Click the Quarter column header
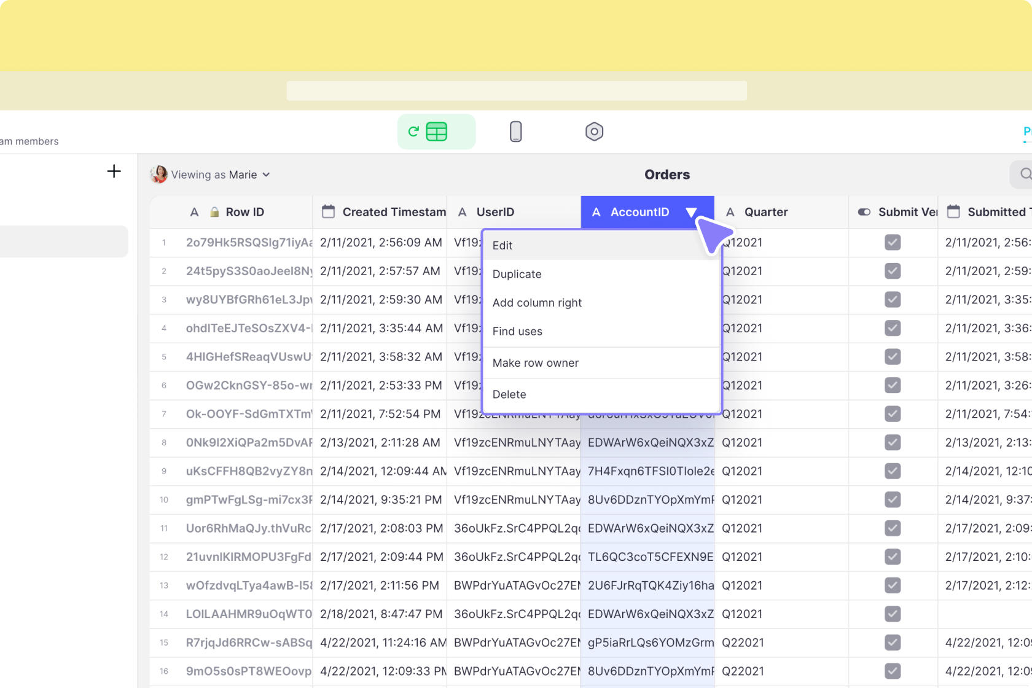 point(766,212)
